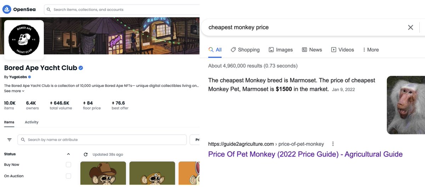Clear the Google search with X icon

pyautogui.click(x=410, y=27)
